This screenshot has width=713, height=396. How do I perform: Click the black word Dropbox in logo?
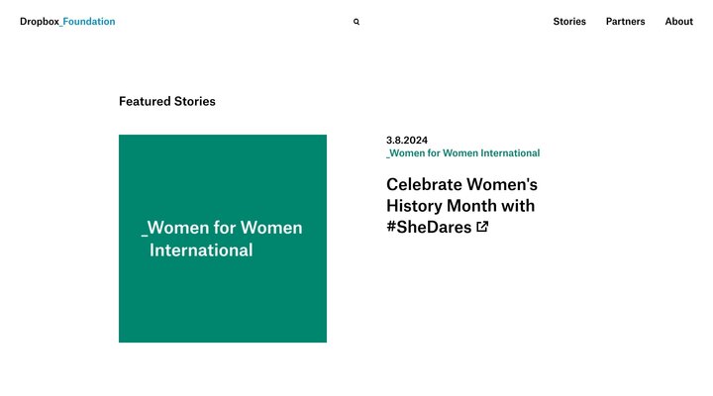40,22
